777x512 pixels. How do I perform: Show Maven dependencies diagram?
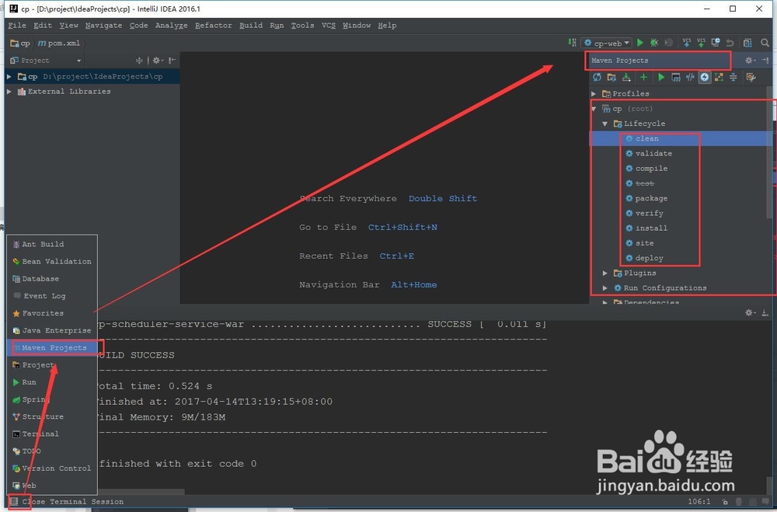tap(719, 77)
